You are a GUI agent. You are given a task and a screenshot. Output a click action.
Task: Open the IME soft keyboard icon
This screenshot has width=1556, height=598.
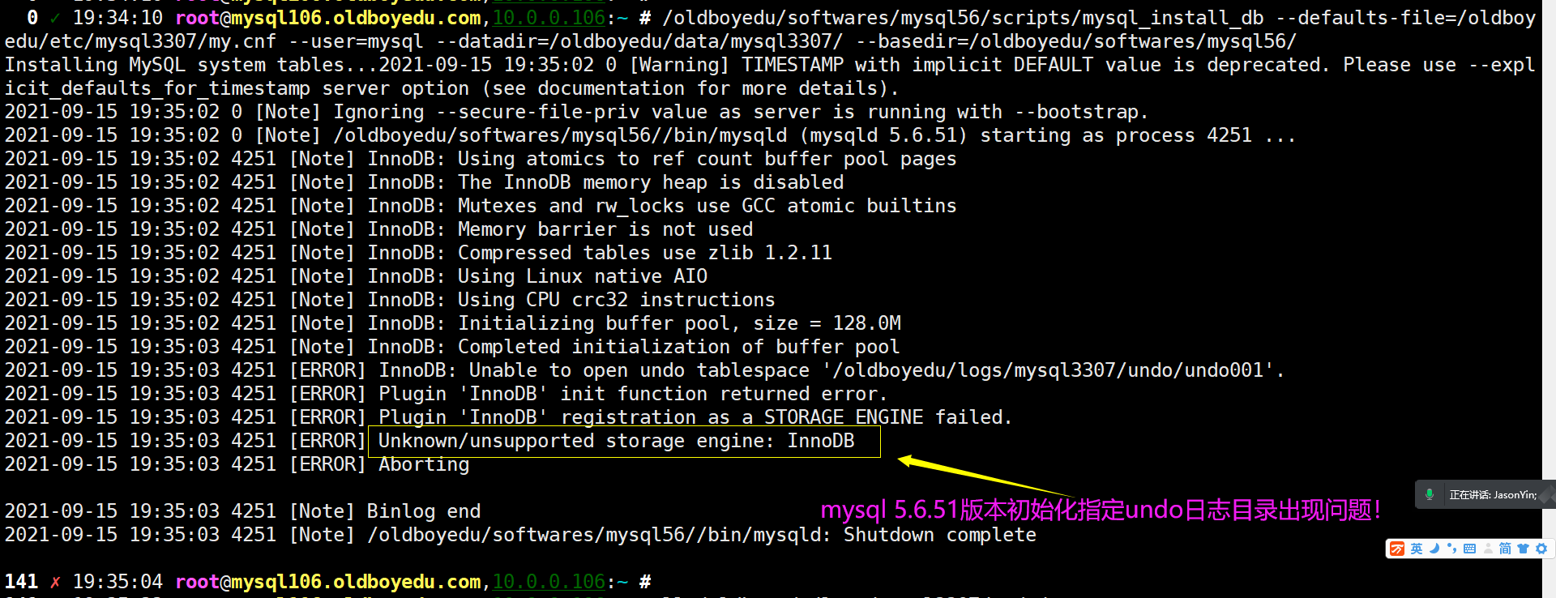[x=1469, y=549]
